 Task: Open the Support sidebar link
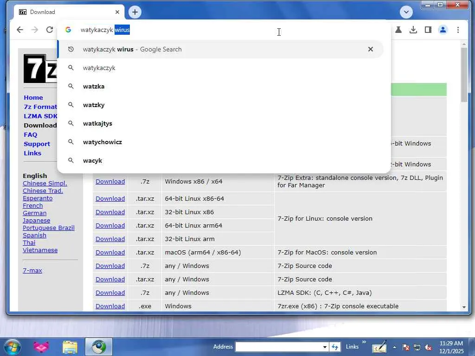point(37,144)
